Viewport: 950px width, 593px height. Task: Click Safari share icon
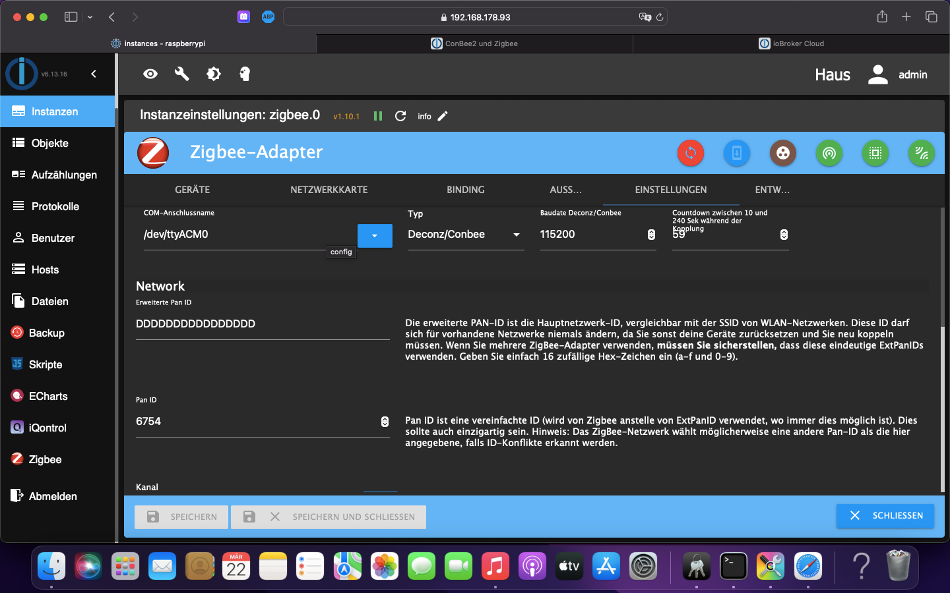(882, 17)
